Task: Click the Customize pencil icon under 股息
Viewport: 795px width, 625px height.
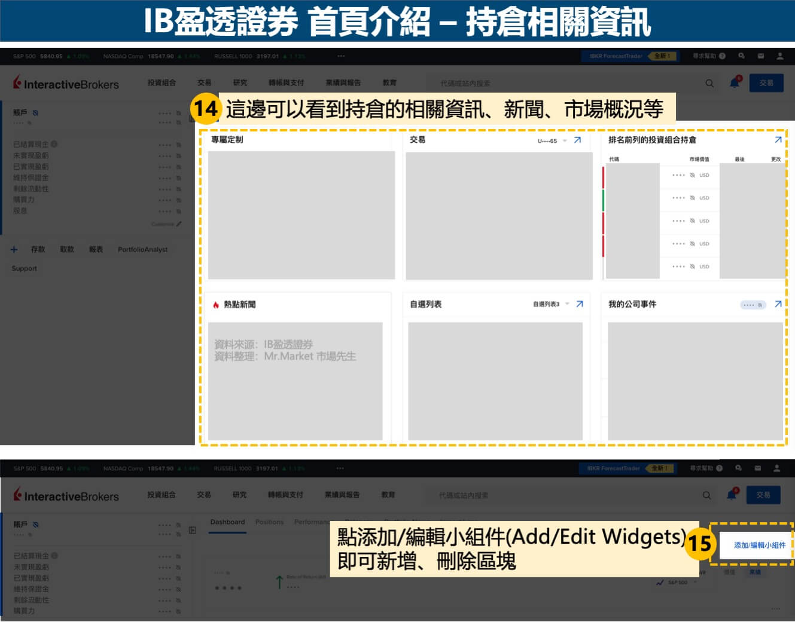Action: point(178,224)
